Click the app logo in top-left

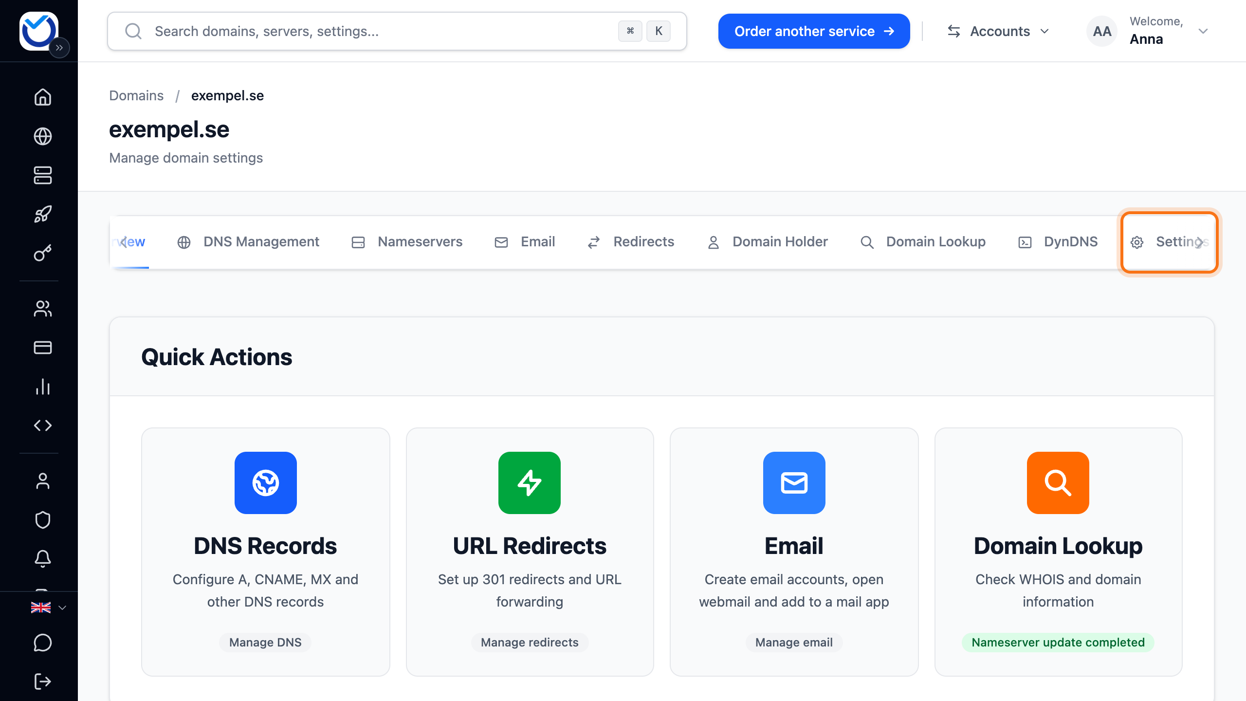39,31
